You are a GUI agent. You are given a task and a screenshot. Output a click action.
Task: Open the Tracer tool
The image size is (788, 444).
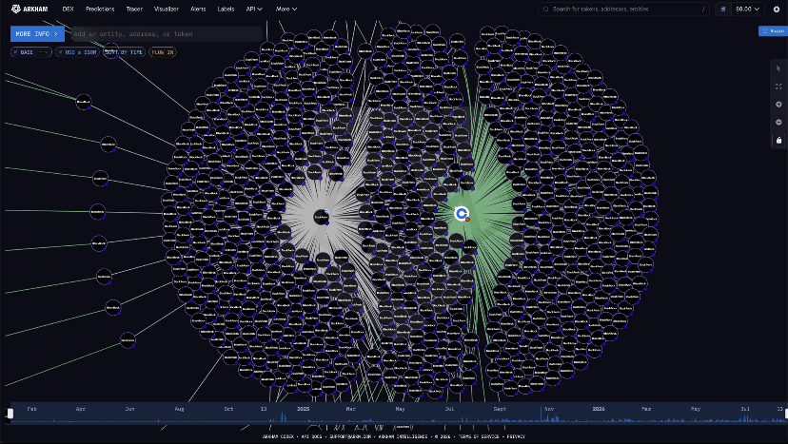pyautogui.click(x=134, y=10)
